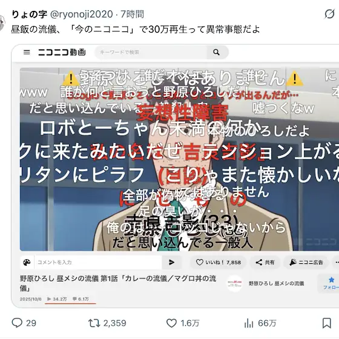Open the comment color palette icon
This screenshot has height=339, width=339.
pyautogui.click(x=27, y=263)
